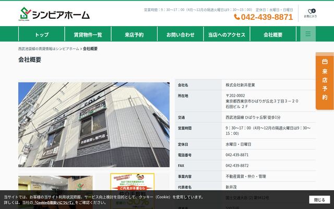Viewport: 334px width, 209px height.
Task: Click the orange phone icon
Action: 237,17
